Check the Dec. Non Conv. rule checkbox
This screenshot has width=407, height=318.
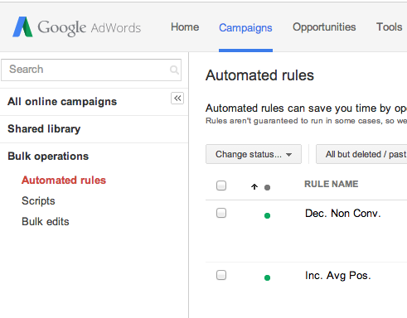click(x=221, y=213)
